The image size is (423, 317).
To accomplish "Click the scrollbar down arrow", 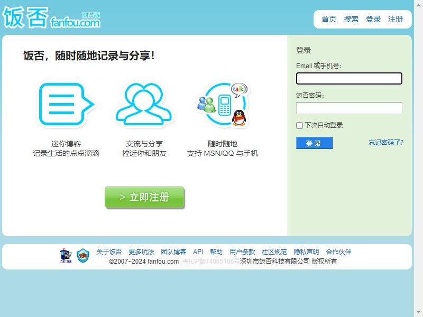I will [x=418, y=313].
